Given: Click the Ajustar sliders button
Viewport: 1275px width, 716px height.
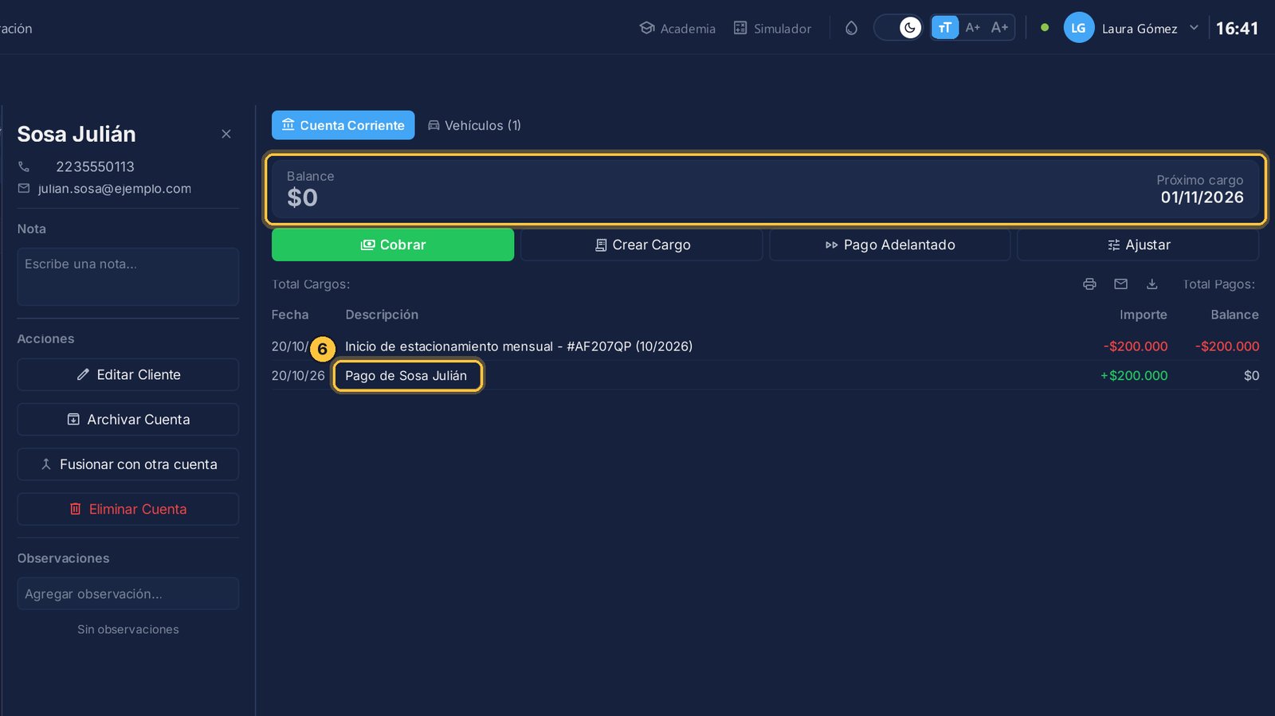Looking at the screenshot, I should tap(1138, 245).
